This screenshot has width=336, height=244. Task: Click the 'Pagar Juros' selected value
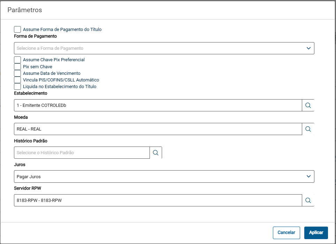click(29, 176)
